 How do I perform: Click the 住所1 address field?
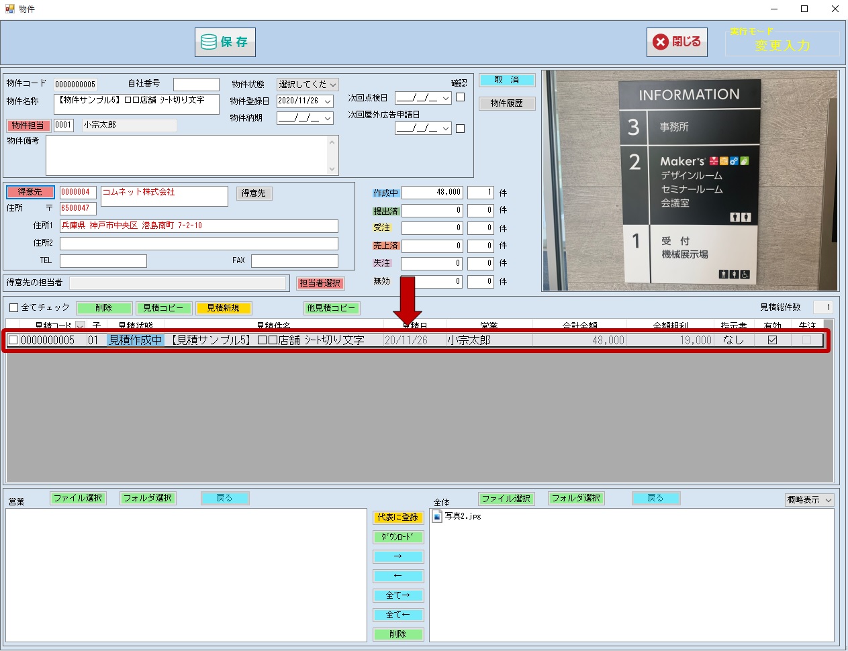pos(199,226)
